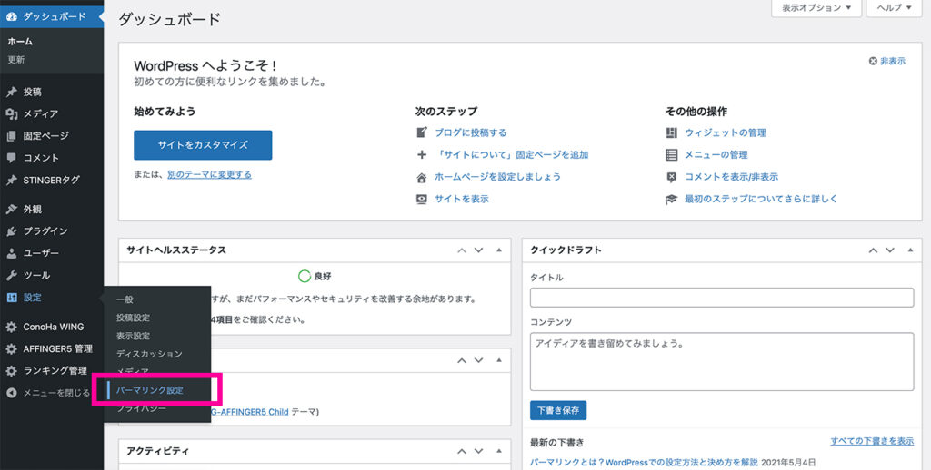This screenshot has width=931, height=470.
Task: Select 表示設定 in settings submenu
Action: tap(133, 336)
